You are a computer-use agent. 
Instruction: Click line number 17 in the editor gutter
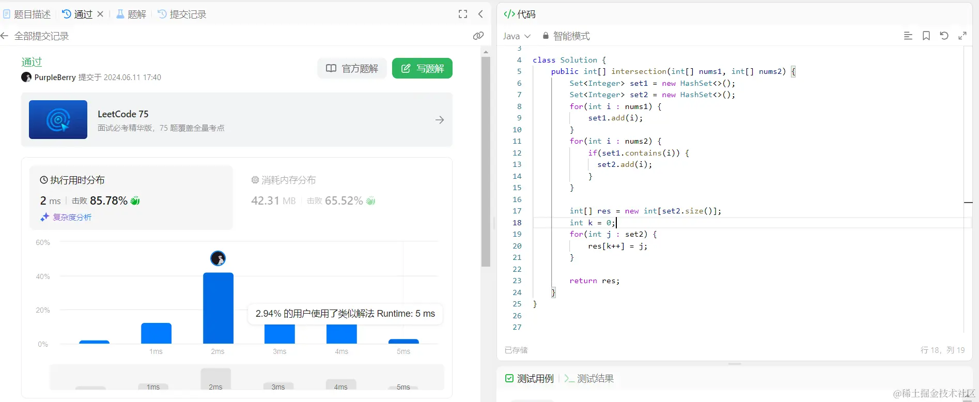coord(517,211)
